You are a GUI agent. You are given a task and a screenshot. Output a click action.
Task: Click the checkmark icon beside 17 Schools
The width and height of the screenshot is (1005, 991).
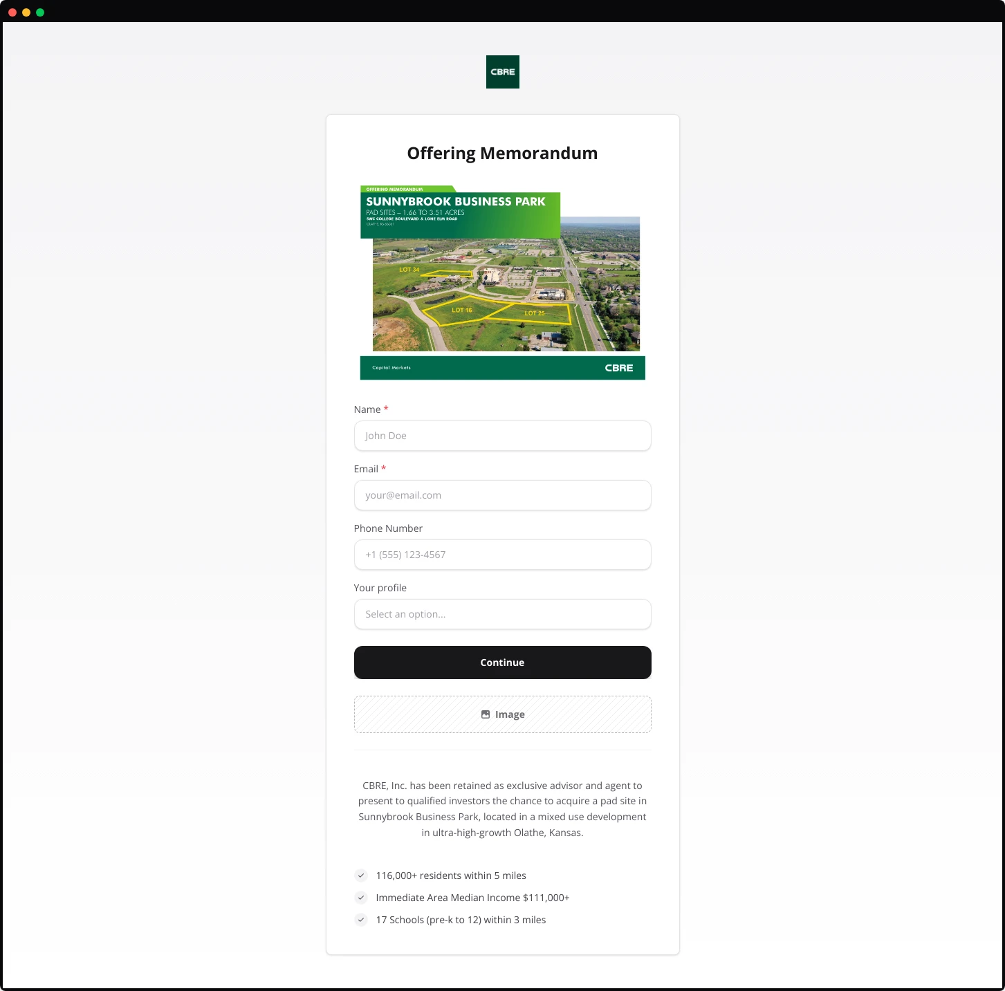pyautogui.click(x=361, y=920)
